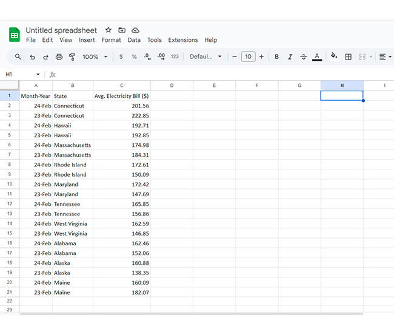Select row 12 header
The height and width of the screenshot is (334, 394).
point(10,204)
